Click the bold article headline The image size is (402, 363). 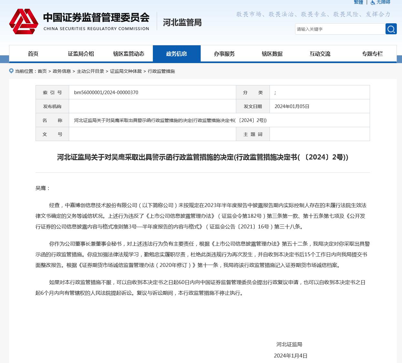pos(203,157)
